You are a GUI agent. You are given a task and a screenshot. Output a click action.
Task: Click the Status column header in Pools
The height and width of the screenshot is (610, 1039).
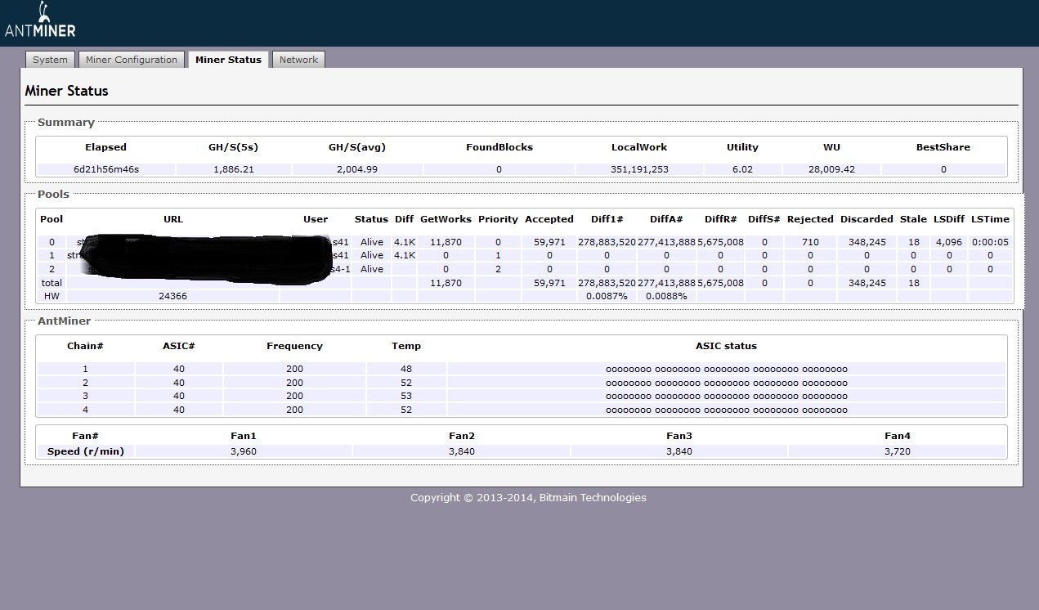pos(371,219)
